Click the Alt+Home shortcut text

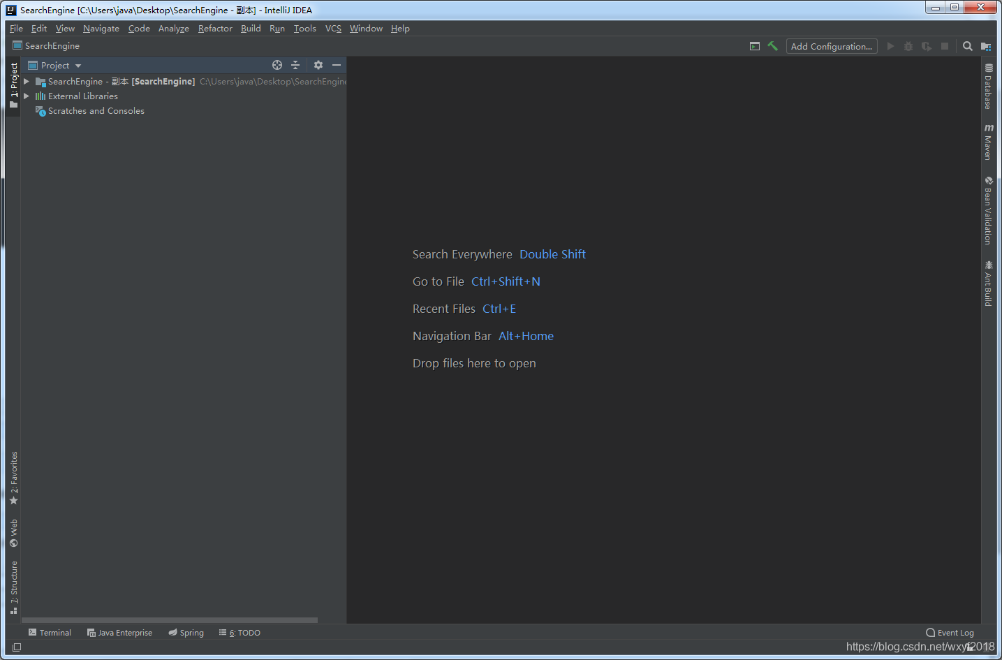click(526, 336)
